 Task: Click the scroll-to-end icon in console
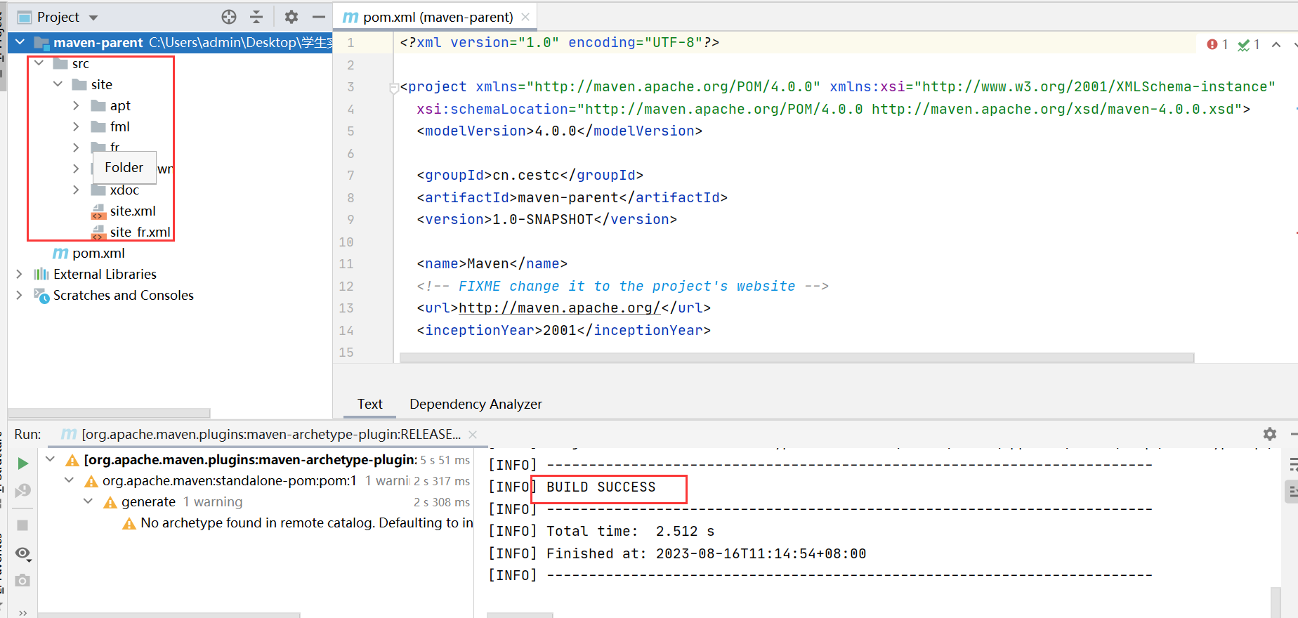pos(1292,490)
